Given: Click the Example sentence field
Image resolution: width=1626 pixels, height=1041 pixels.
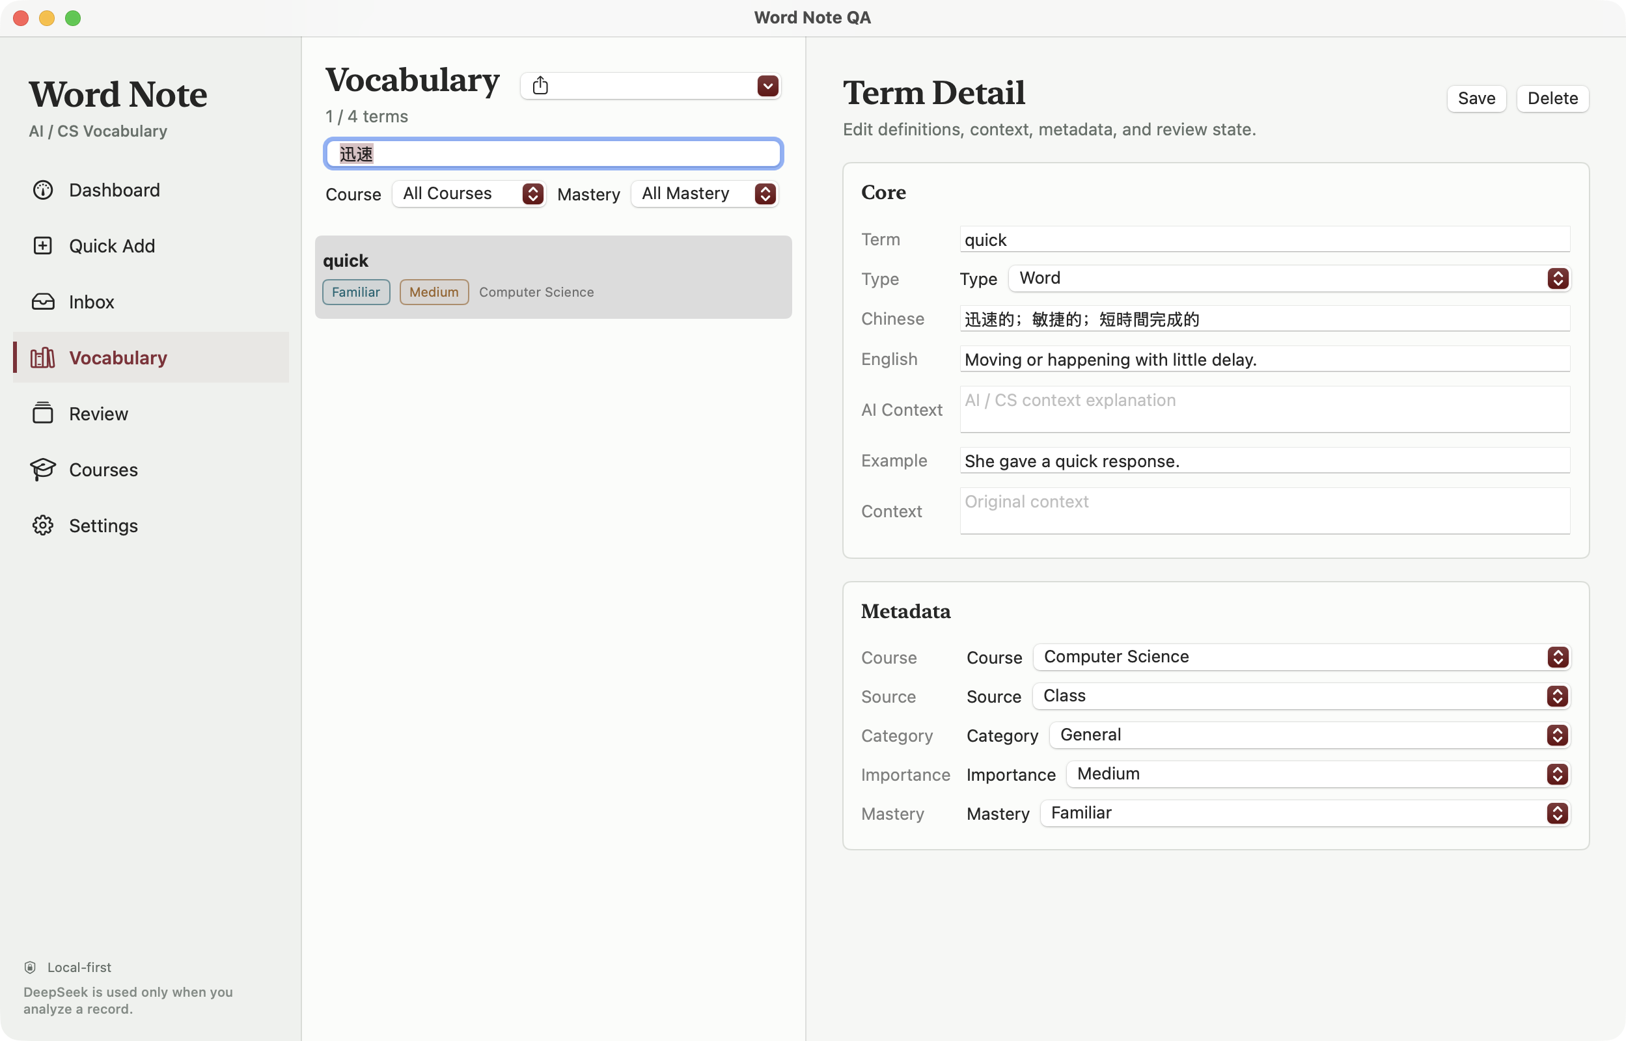Looking at the screenshot, I should coord(1265,461).
